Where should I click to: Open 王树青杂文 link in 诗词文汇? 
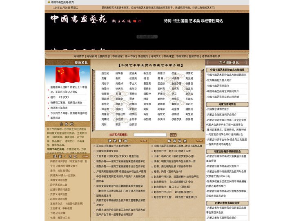[x=67, y=204]
